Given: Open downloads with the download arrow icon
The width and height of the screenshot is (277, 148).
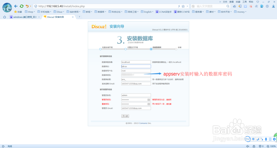Looking at the screenshot, I should pyautogui.click(x=273, y=6).
